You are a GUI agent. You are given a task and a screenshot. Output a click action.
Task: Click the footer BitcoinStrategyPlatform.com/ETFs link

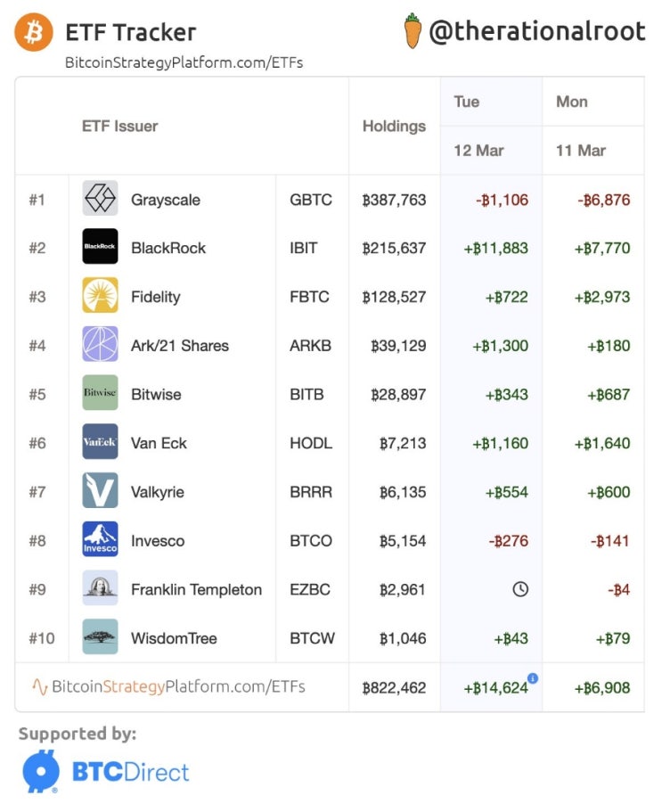coord(169,686)
